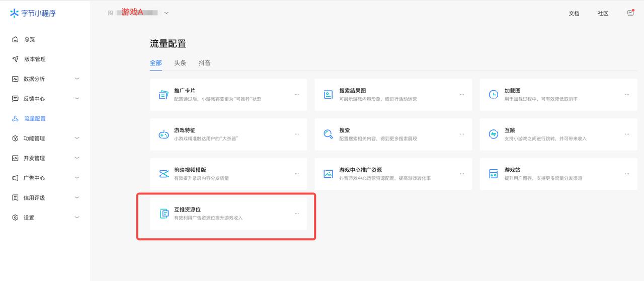This screenshot has height=281, width=644.
Task: Switch to the 抖音 tab
Action: click(x=204, y=63)
